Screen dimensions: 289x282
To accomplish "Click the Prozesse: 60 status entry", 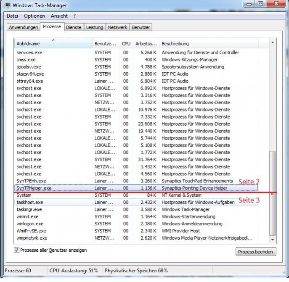I will click(18, 271).
